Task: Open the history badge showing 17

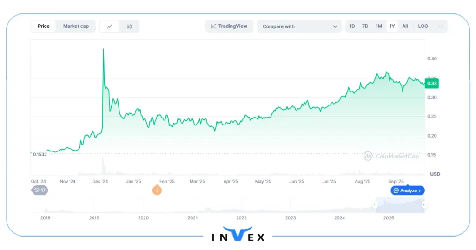Action: [x=40, y=190]
